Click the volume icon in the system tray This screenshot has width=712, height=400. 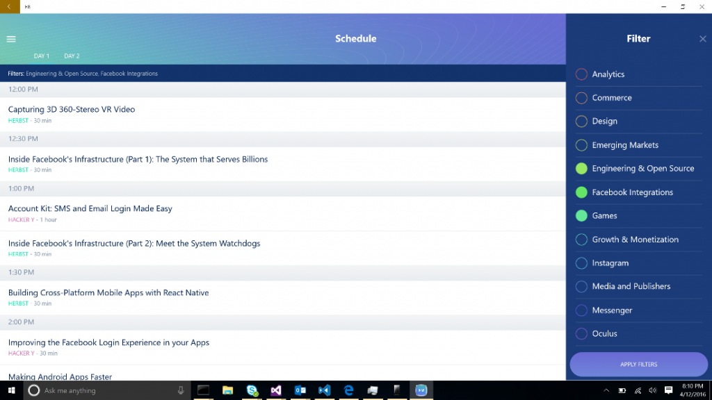click(x=653, y=390)
